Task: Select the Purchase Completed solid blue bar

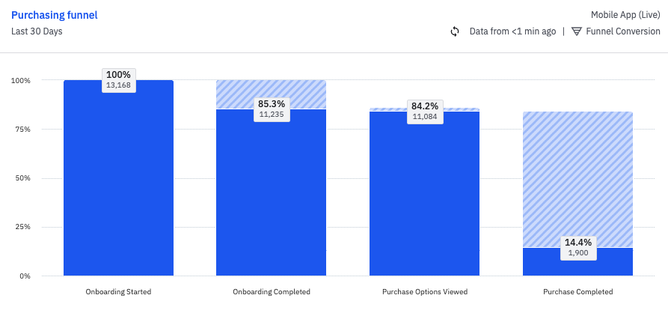Action: coord(577,264)
